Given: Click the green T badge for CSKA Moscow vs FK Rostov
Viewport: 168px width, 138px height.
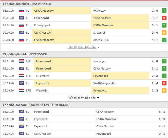Looking at the screenshot, I should [164, 11].
